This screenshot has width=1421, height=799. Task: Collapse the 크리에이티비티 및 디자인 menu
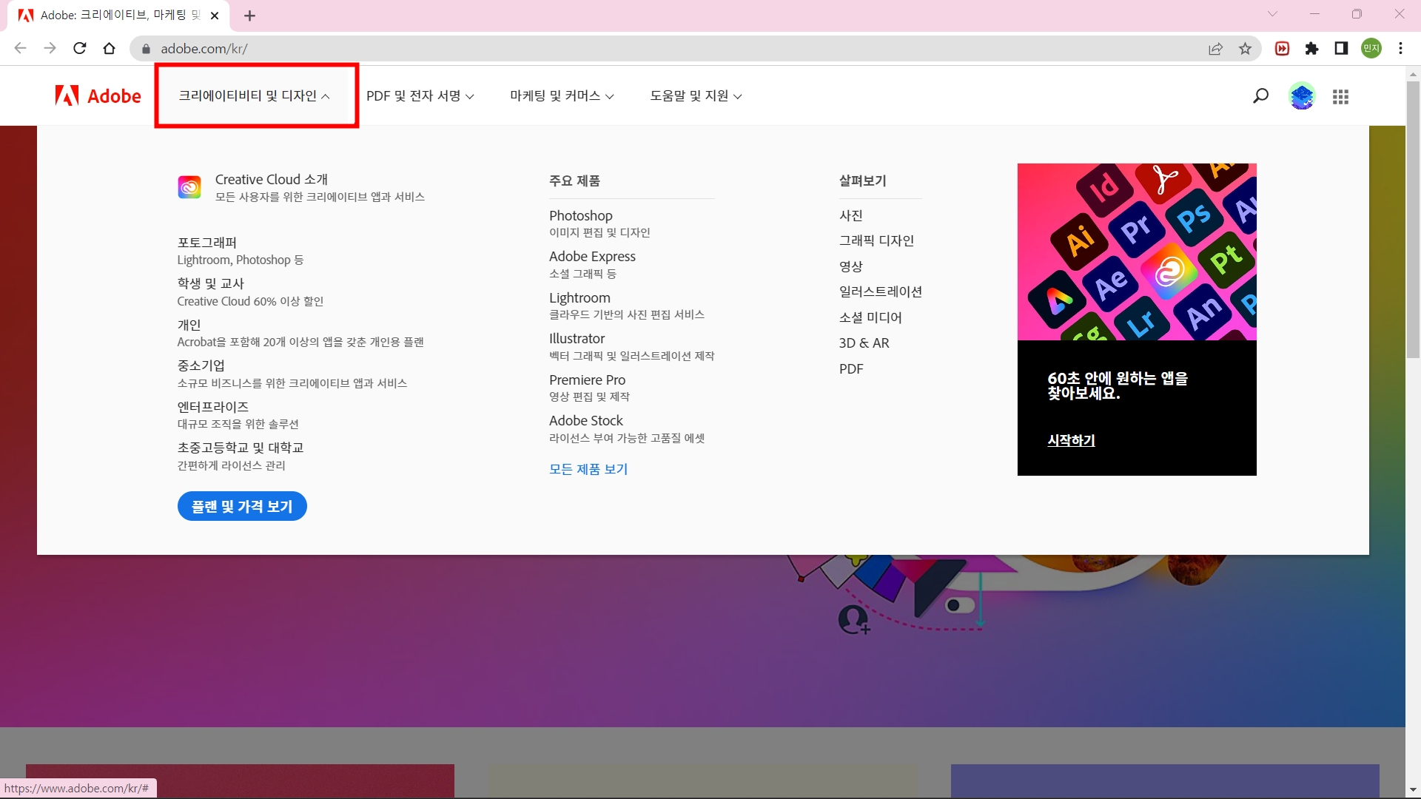point(254,96)
